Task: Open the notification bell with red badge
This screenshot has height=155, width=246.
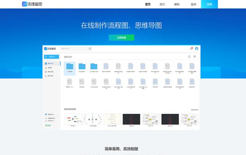Action: click(x=191, y=48)
